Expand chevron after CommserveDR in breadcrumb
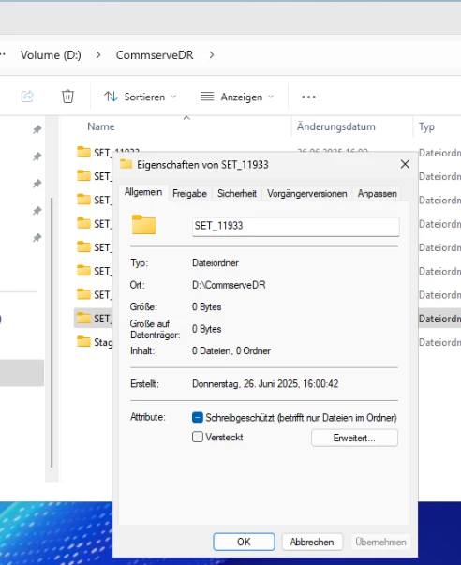 point(212,55)
